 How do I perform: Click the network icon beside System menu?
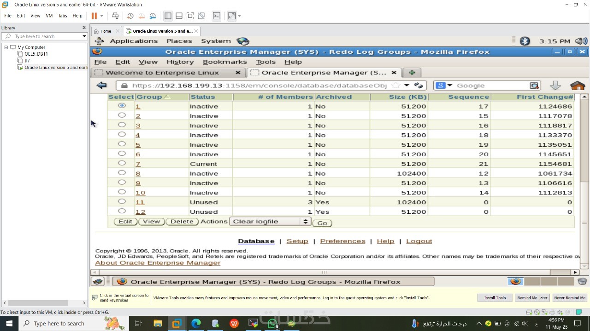242,41
